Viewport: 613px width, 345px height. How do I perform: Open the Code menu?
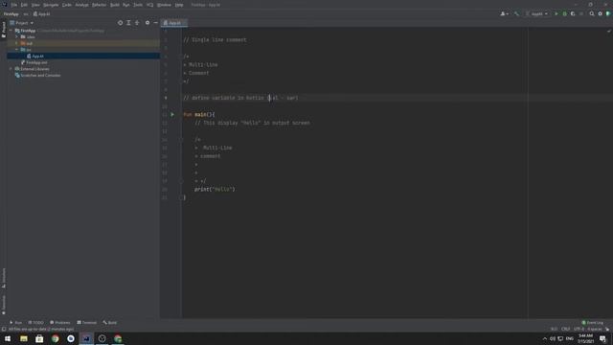[x=67, y=5]
